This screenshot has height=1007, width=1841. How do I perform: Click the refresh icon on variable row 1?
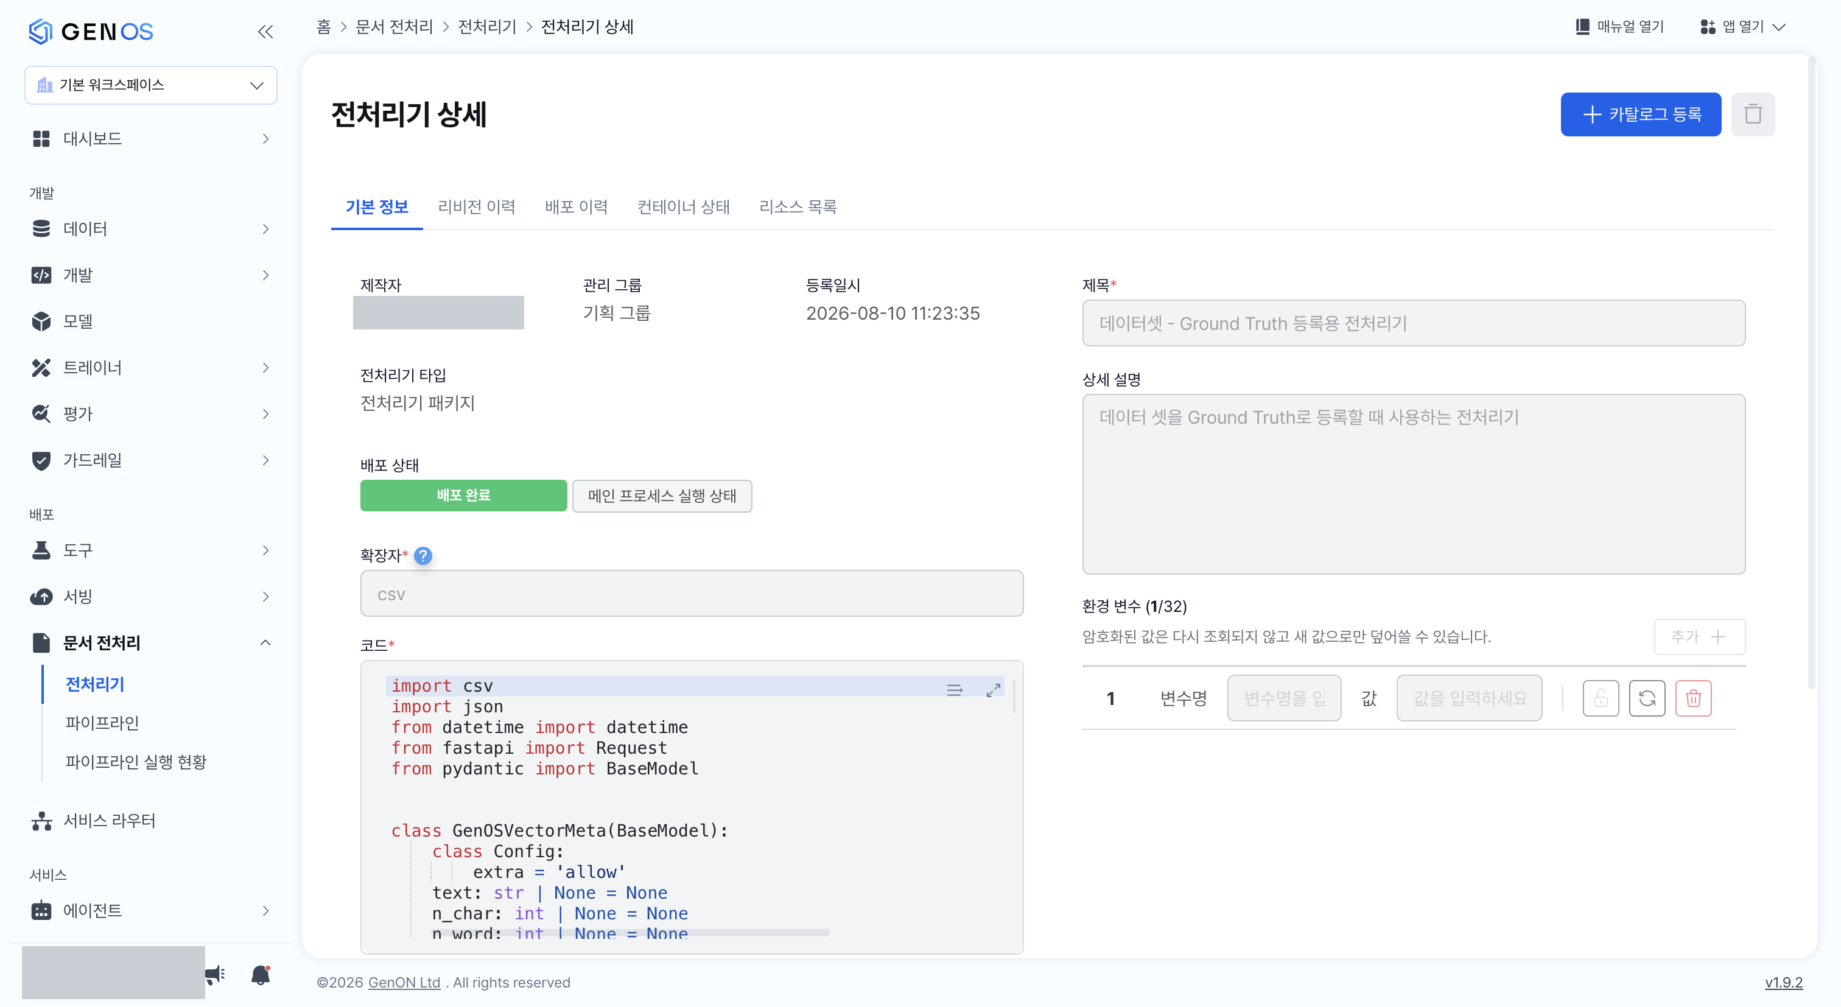point(1647,698)
